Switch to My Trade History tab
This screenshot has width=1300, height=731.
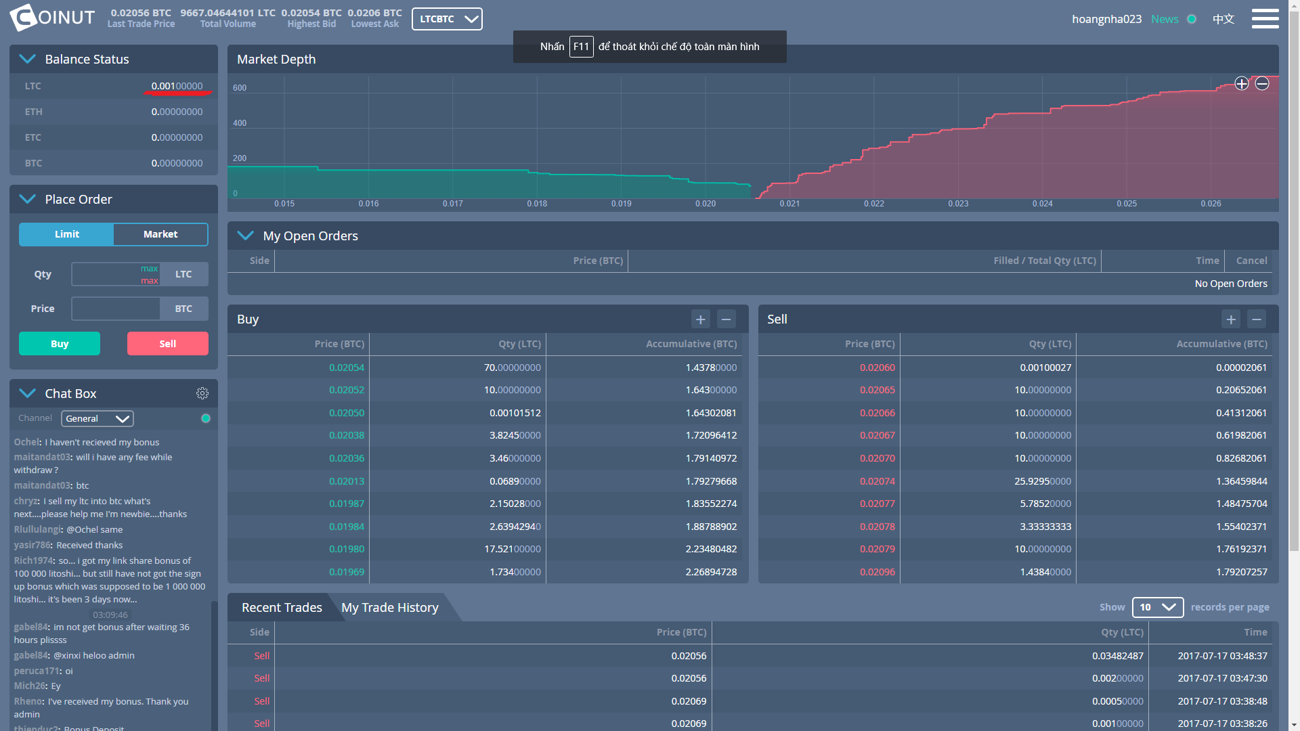390,607
